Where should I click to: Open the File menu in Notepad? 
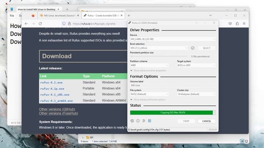pyautogui.click(x=12, y=16)
